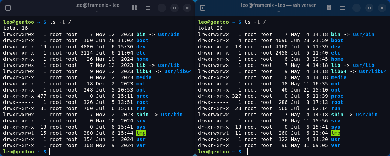Click the 'ls -l /' command in the left terminal
The height and width of the screenshot is (156, 390).
[61, 22]
